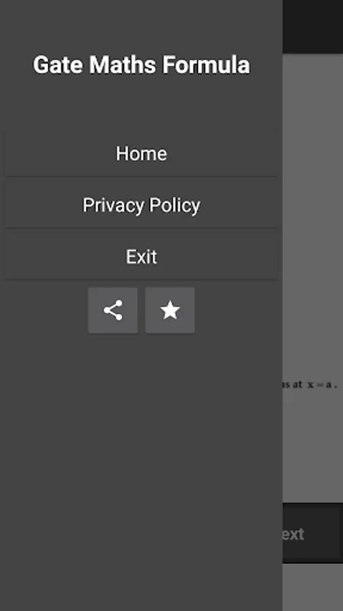View the Privacy Policy page

(x=141, y=205)
